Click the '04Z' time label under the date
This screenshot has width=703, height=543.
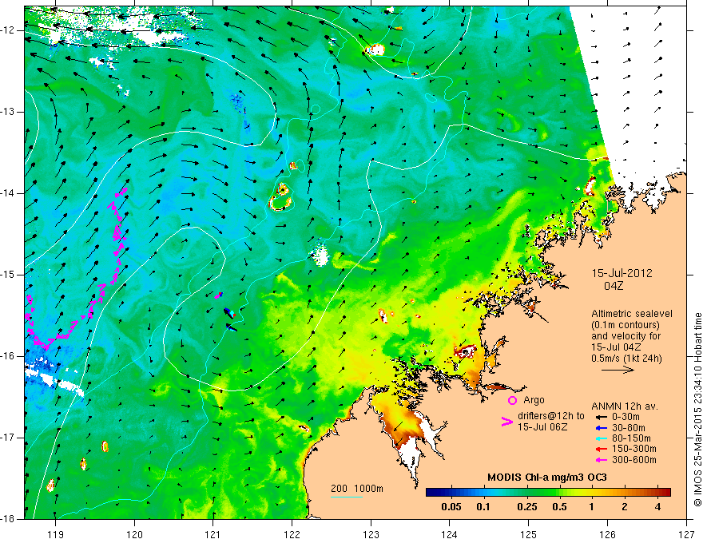614,286
